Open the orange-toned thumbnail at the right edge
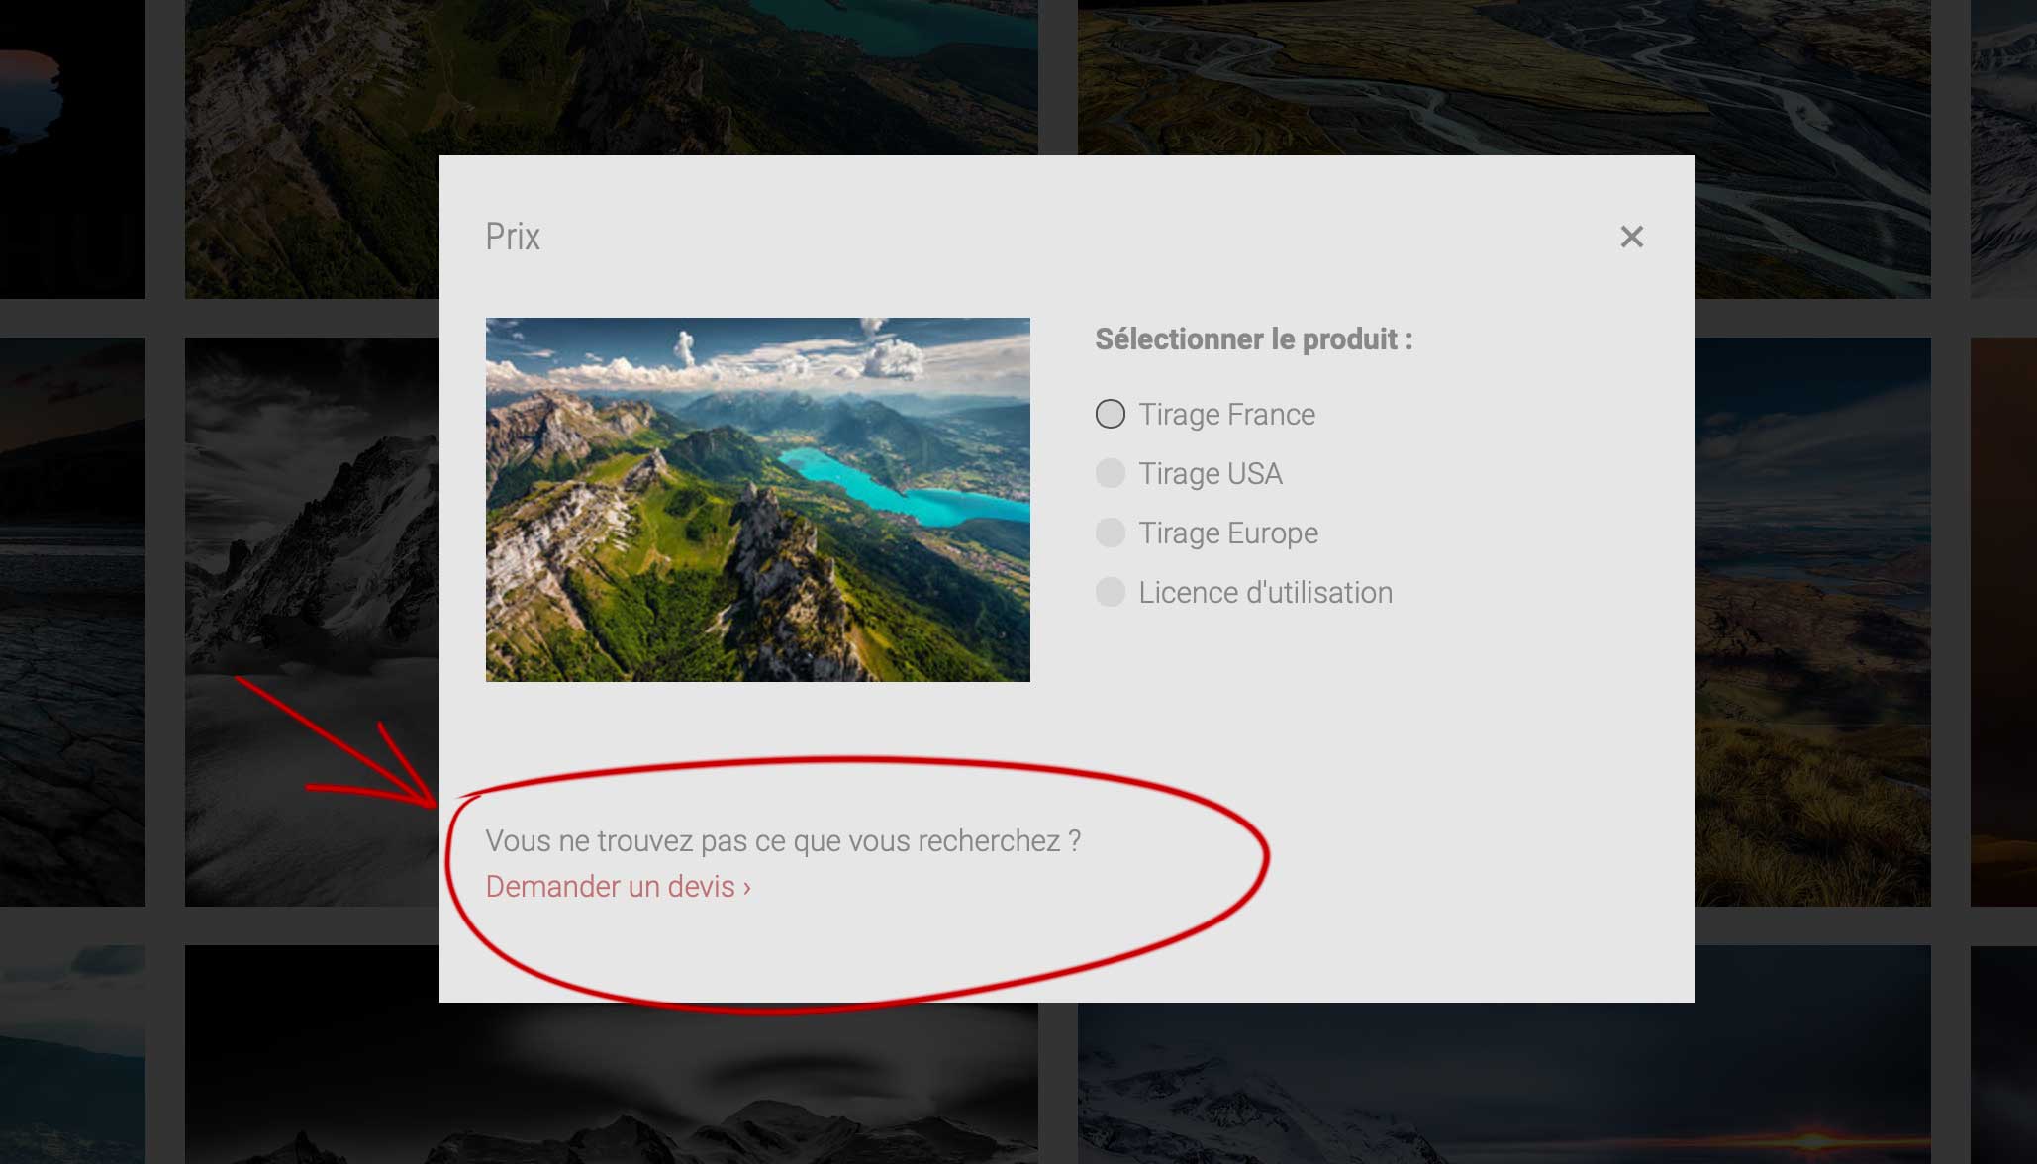This screenshot has height=1164, width=2037. tap(2003, 622)
